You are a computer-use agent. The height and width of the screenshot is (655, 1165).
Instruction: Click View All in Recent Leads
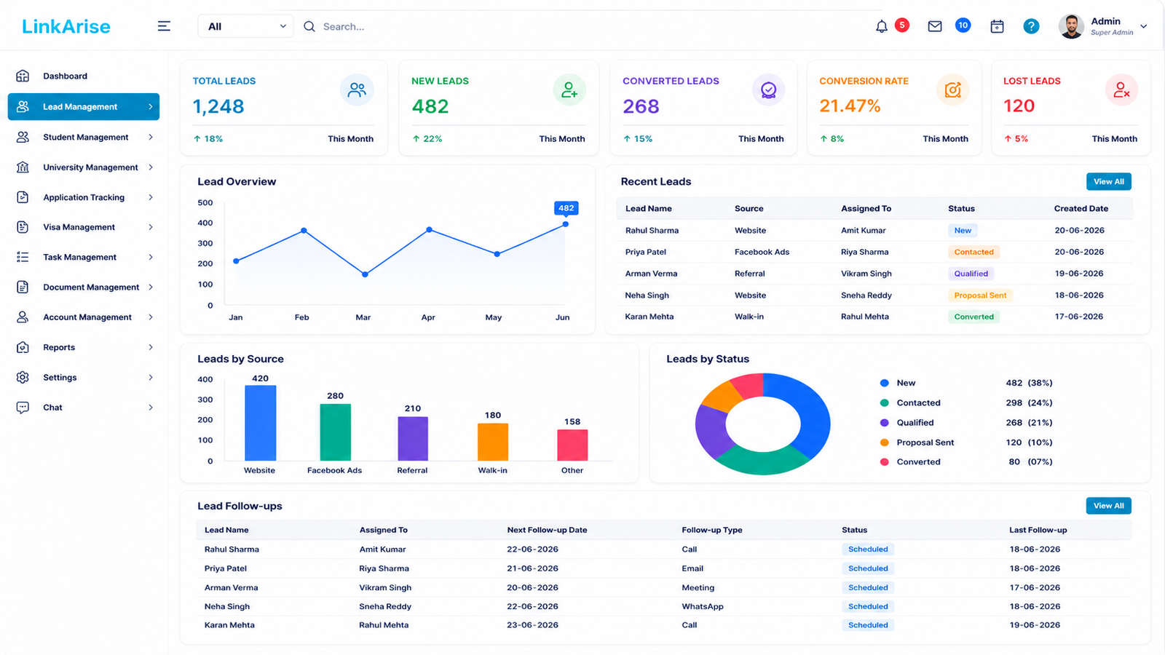tap(1108, 181)
